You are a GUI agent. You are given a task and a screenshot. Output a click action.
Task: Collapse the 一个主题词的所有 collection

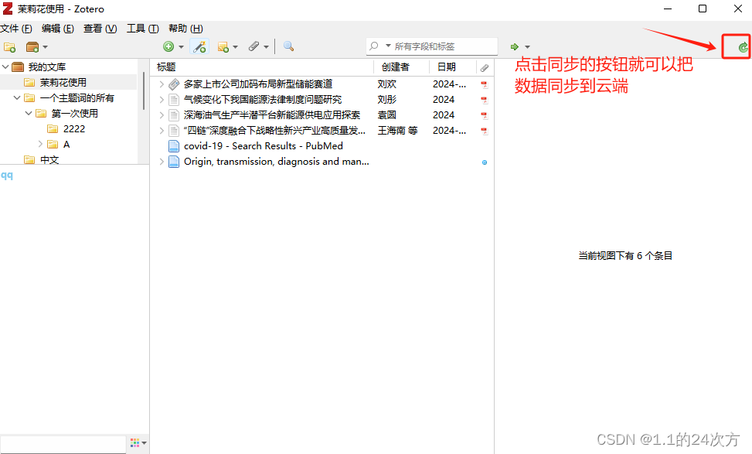tap(17, 98)
